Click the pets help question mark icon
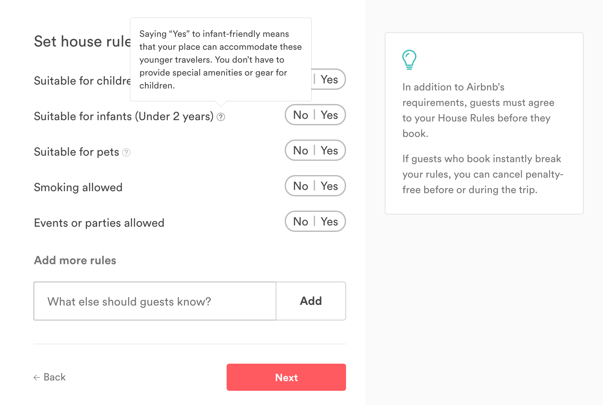603x405 pixels. tap(127, 152)
